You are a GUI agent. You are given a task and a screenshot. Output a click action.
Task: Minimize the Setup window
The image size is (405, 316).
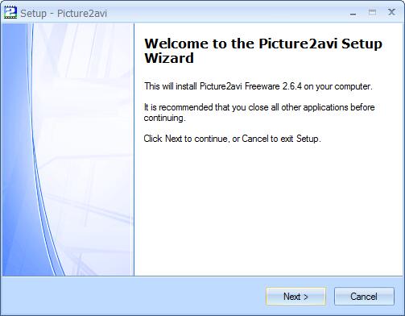[353, 14]
